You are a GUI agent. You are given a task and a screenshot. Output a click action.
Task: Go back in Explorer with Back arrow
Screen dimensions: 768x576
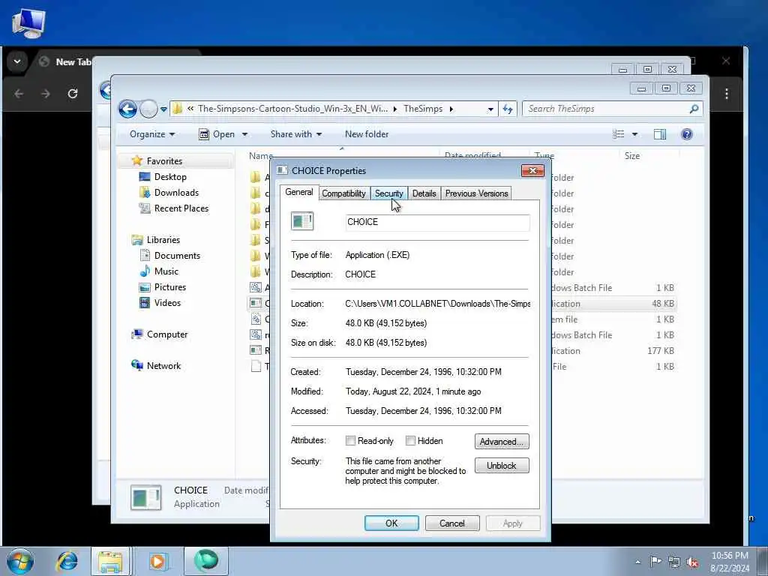pyautogui.click(x=127, y=109)
